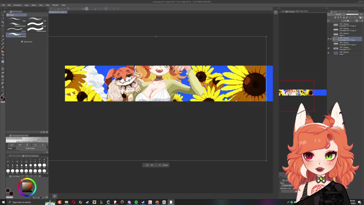
Task: Select the Layer 1 blue thumbnail
Action: [x=336, y=53]
